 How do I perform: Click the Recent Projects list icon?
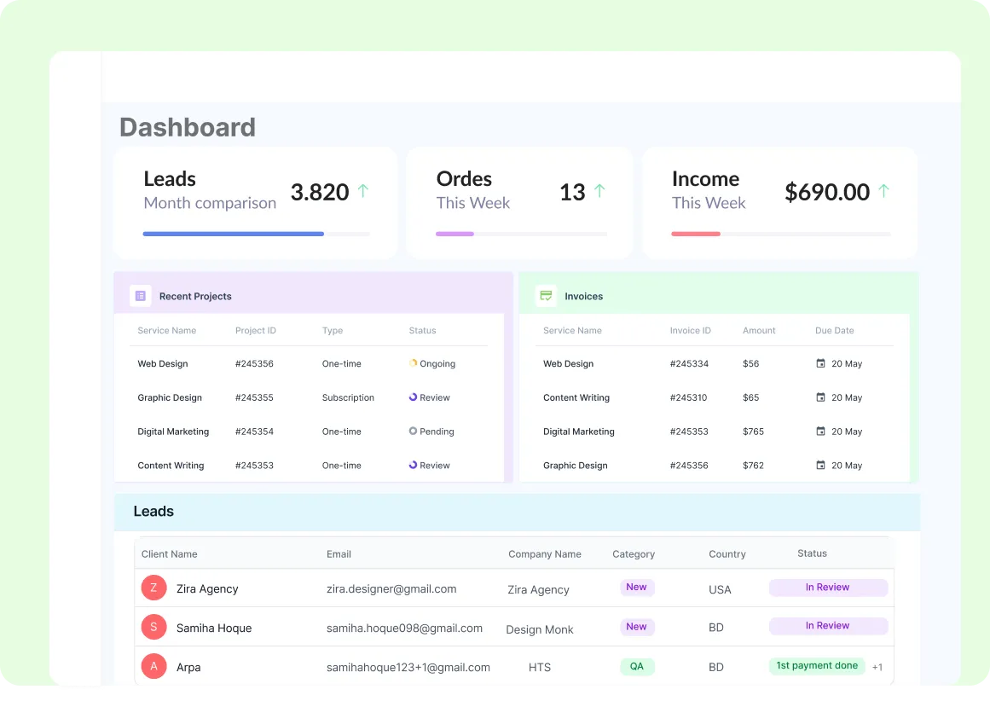pyautogui.click(x=141, y=296)
